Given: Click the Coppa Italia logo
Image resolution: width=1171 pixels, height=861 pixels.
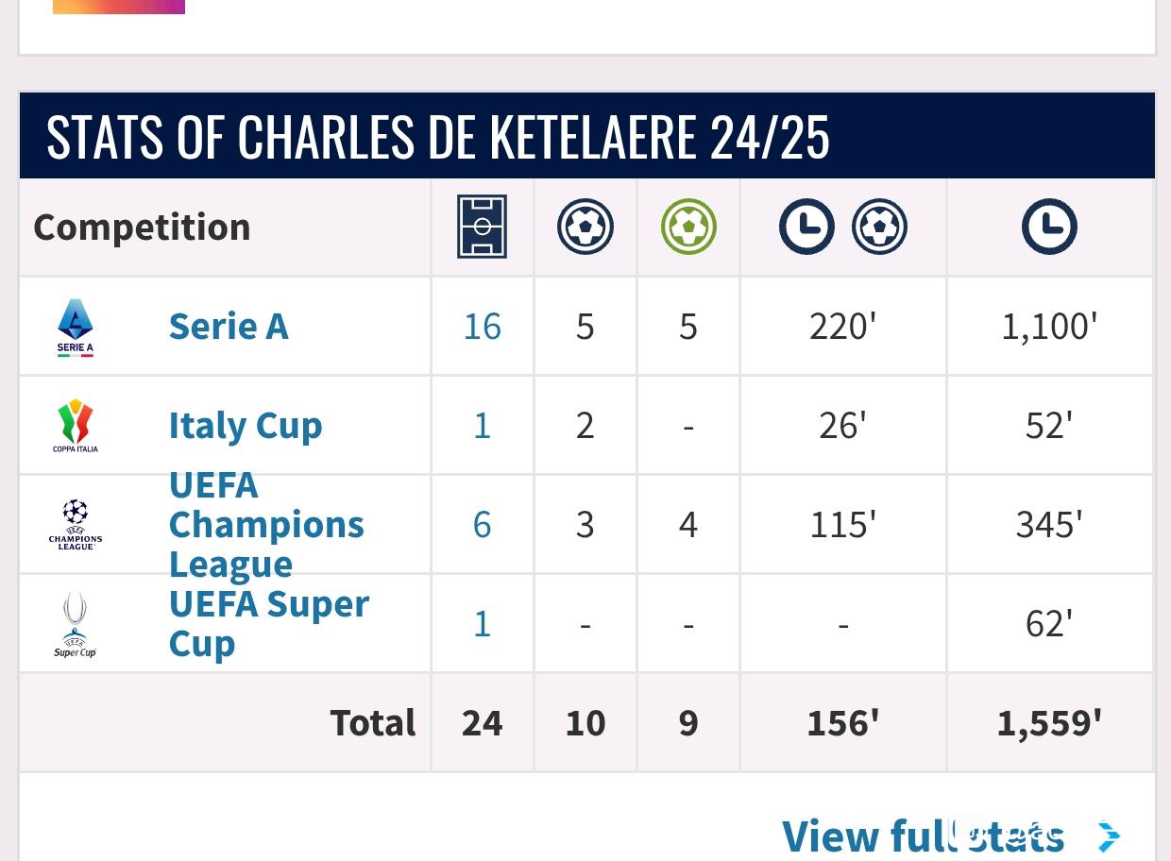Looking at the screenshot, I should 76,426.
